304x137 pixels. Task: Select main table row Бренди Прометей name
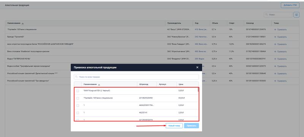(16, 36)
